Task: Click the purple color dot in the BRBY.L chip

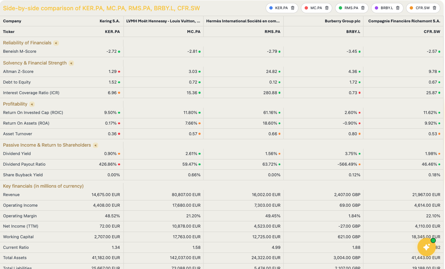Action: point(376,8)
